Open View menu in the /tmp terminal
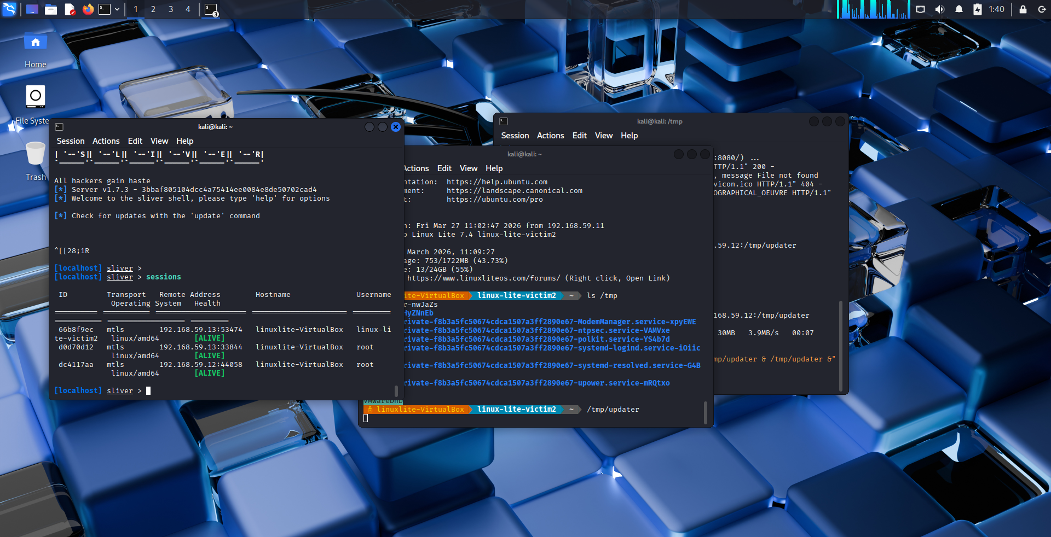This screenshot has height=537, width=1051. tap(604, 136)
